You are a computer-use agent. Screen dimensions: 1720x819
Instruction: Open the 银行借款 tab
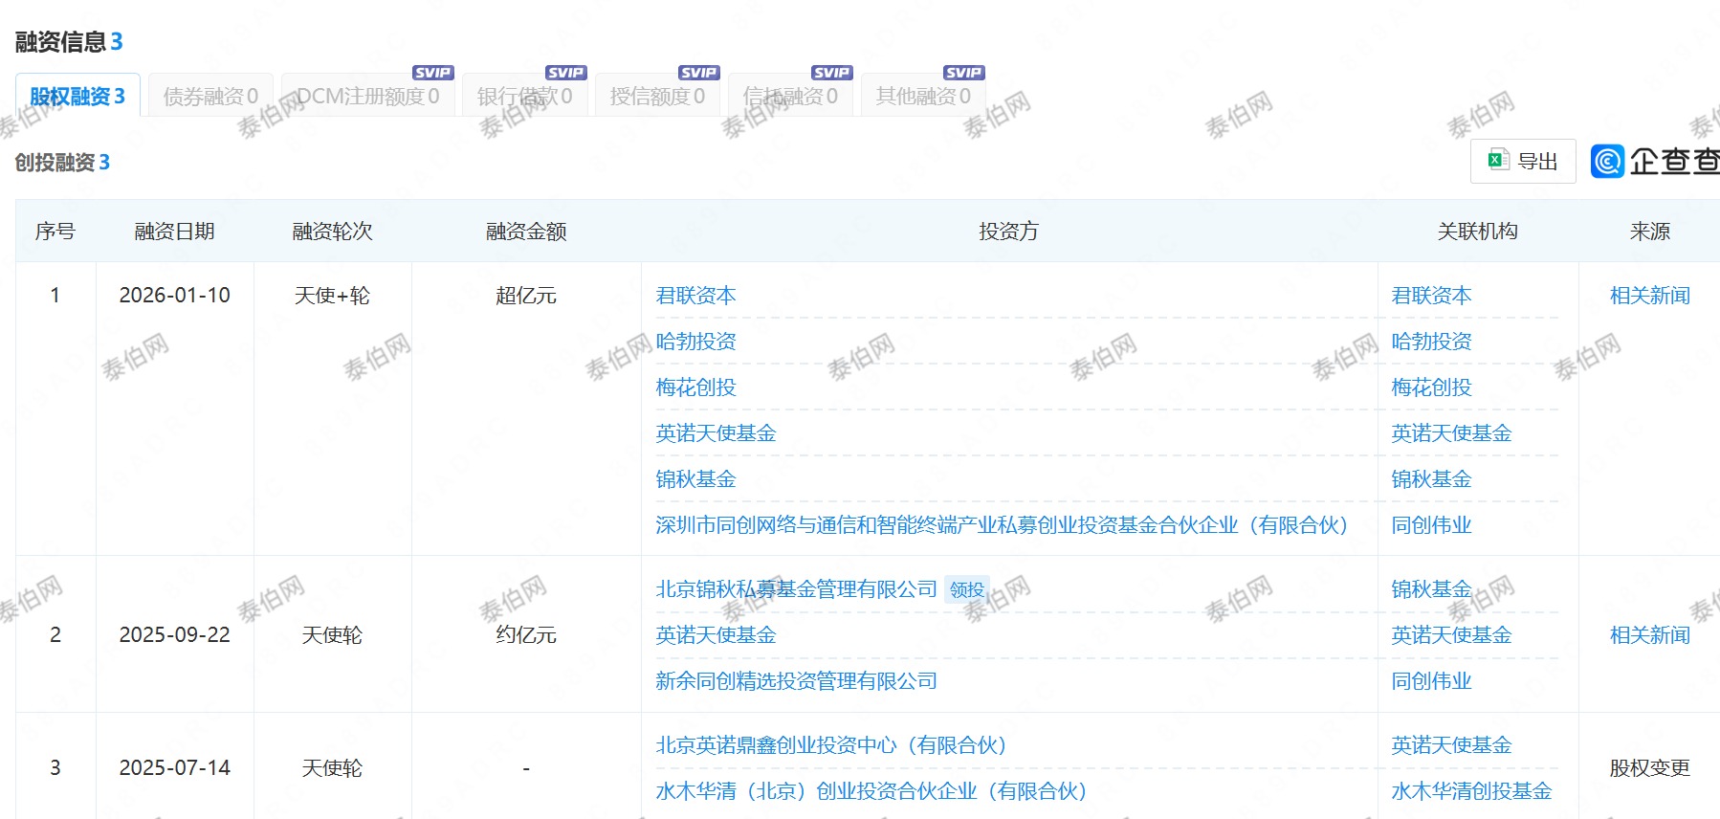coord(524,97)
